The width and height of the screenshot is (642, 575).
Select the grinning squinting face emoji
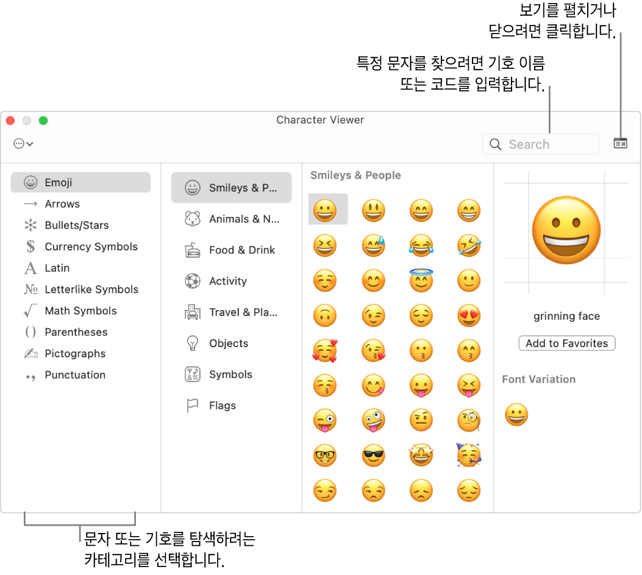pos(325,246)
